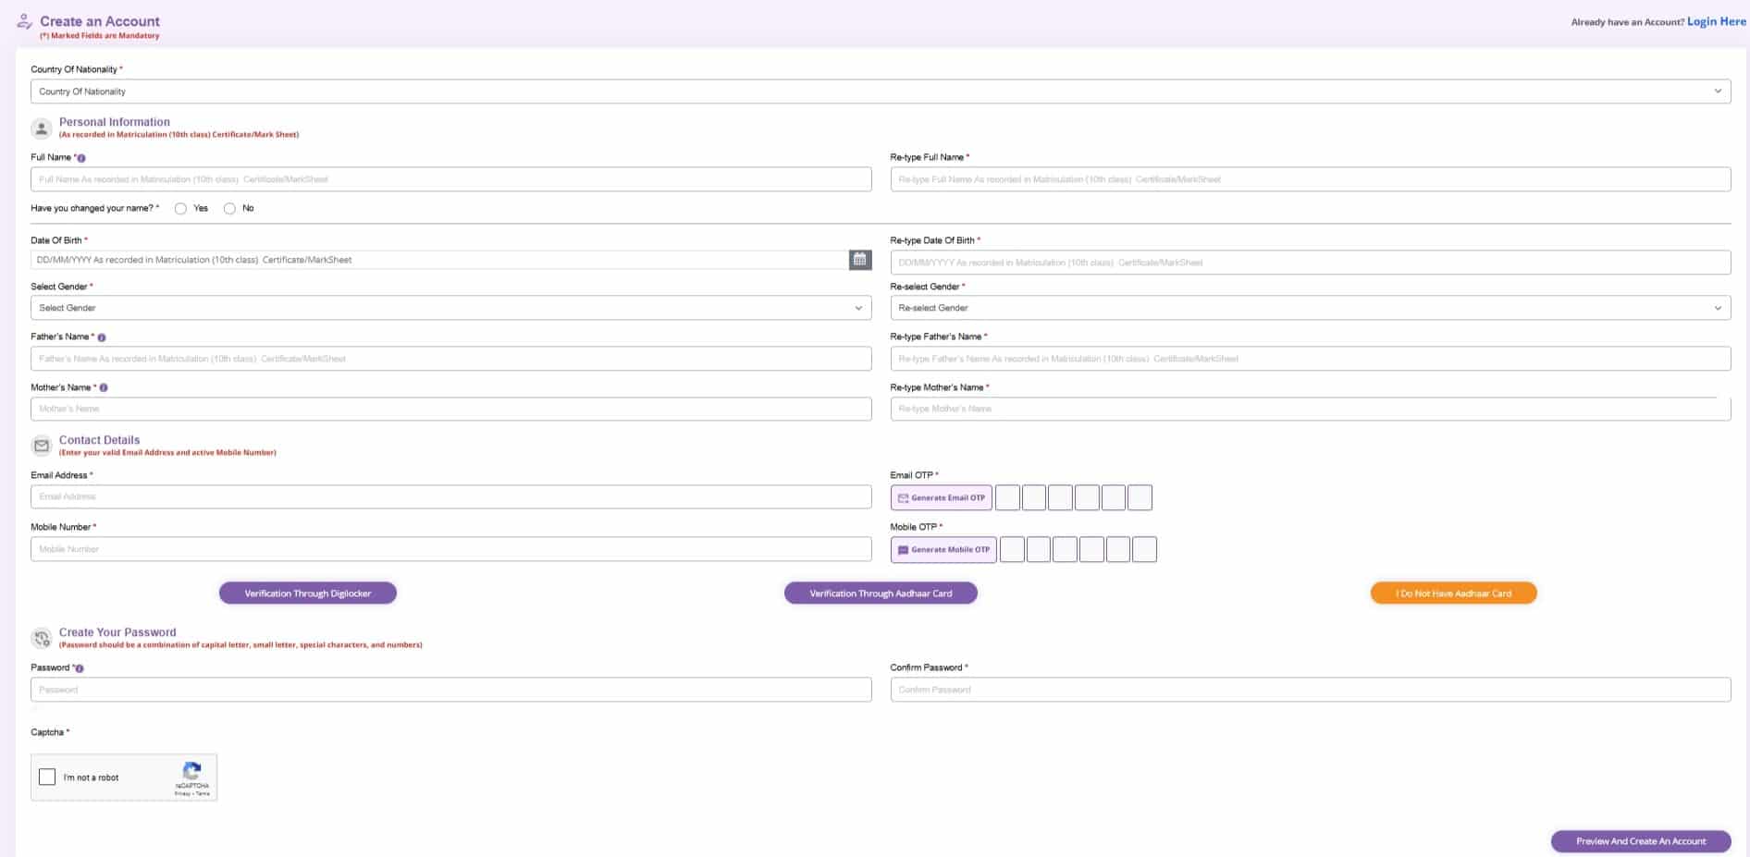This screenshot has height=857, width=1750.
Task: Open the Login Here link
Action: click(1716, 21)
